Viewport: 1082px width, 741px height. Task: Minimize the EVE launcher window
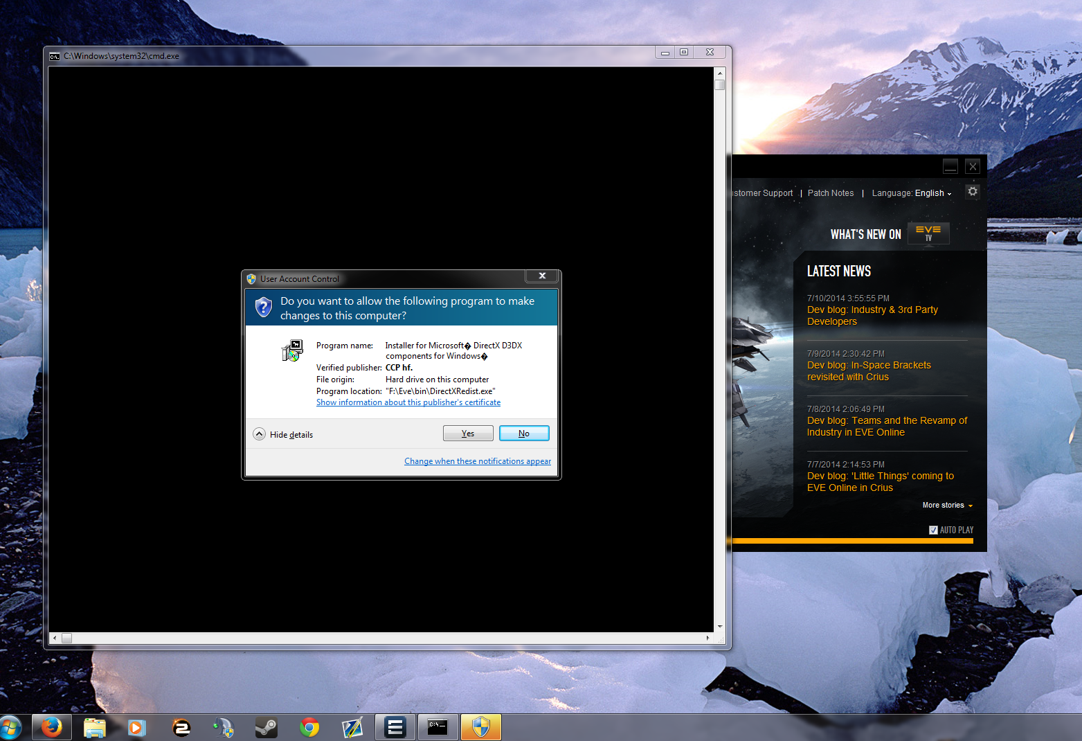[950, 166]
